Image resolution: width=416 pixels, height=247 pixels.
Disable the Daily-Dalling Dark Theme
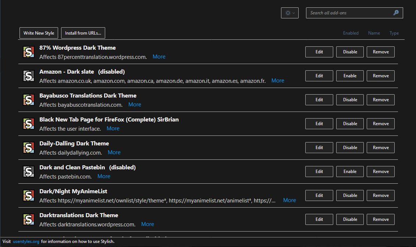pyautogui.click(x=350, y=147)
